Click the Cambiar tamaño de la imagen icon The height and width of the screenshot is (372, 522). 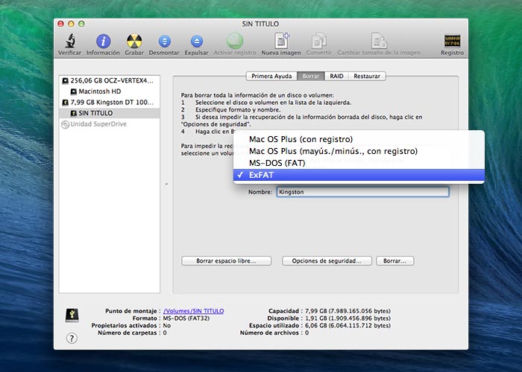(379, 41)
